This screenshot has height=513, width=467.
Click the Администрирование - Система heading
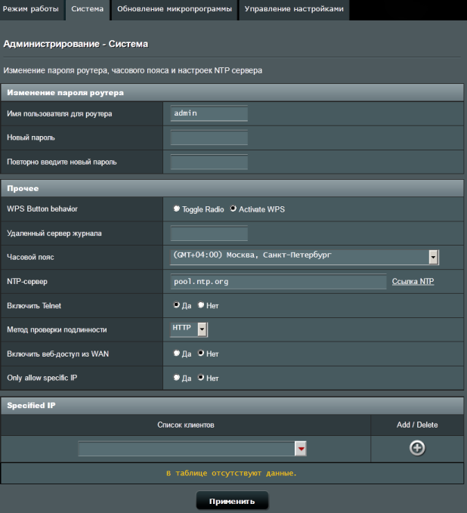point(76,44)
